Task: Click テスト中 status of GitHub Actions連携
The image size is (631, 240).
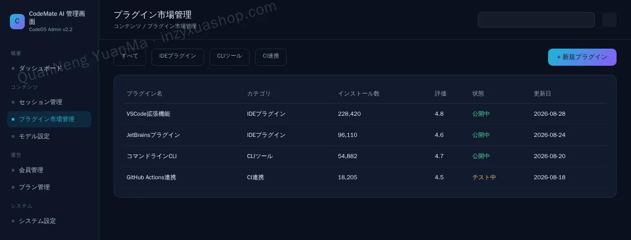Action: coord(484,177)
